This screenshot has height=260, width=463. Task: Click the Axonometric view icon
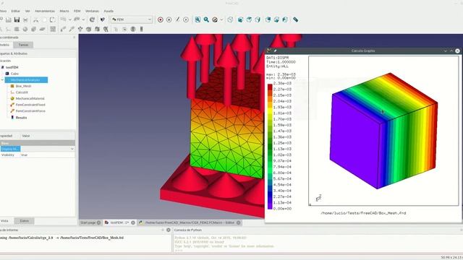click(230, 19)
